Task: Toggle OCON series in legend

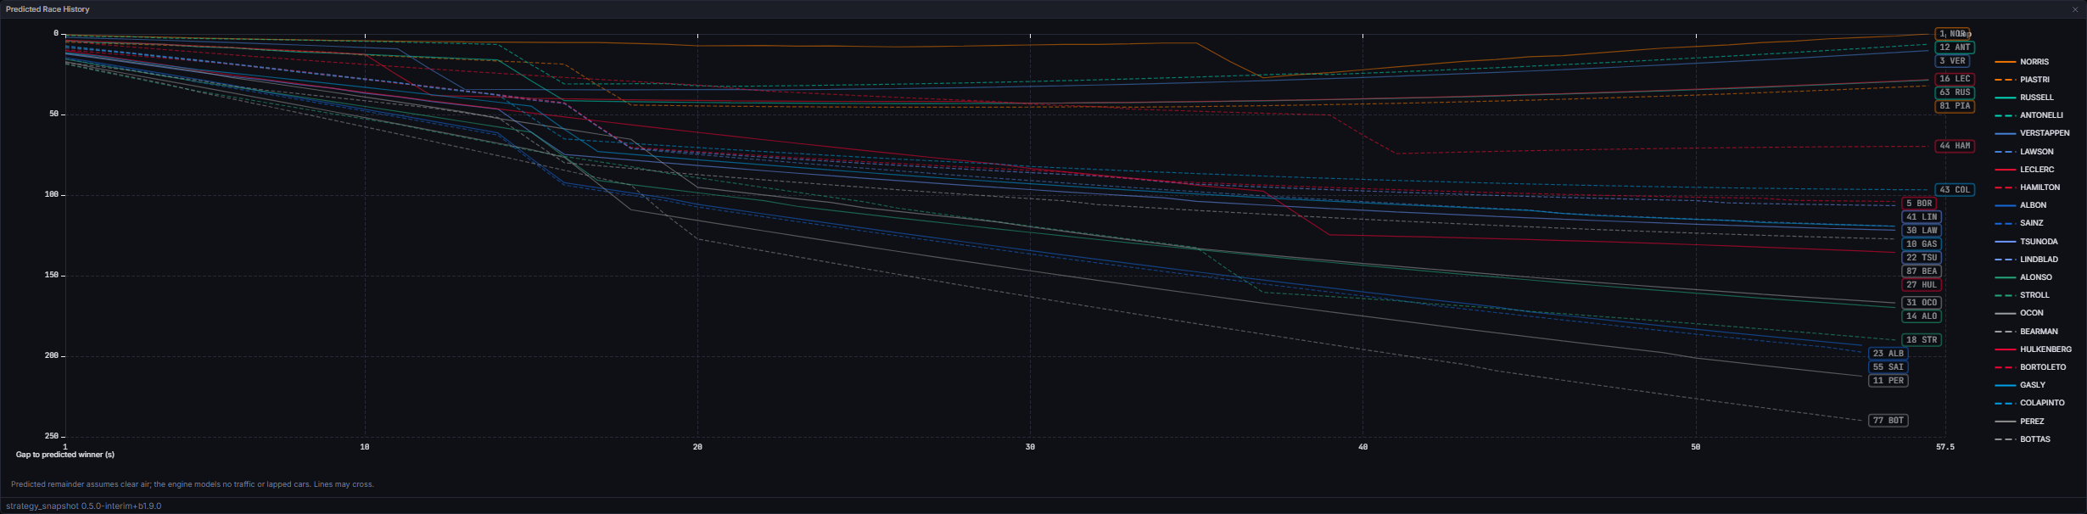Action: tap(2019, 313)
